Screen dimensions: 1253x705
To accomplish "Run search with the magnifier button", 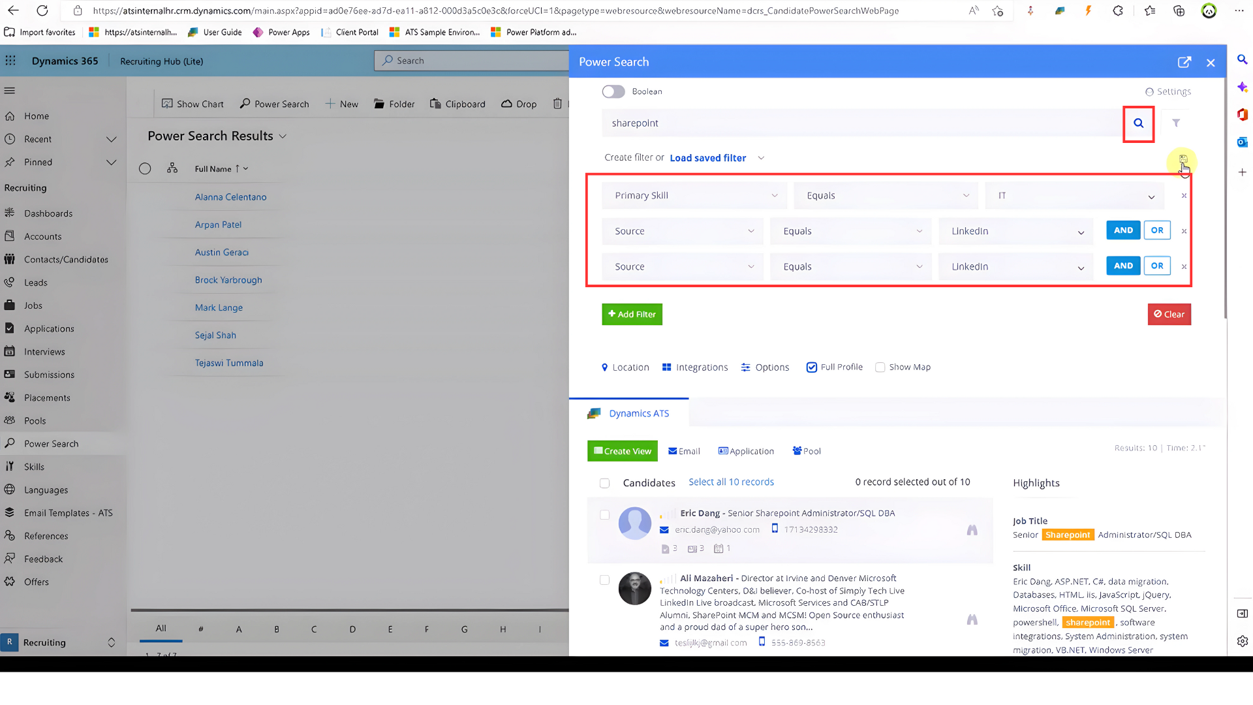I will [x=1138, y=123].
